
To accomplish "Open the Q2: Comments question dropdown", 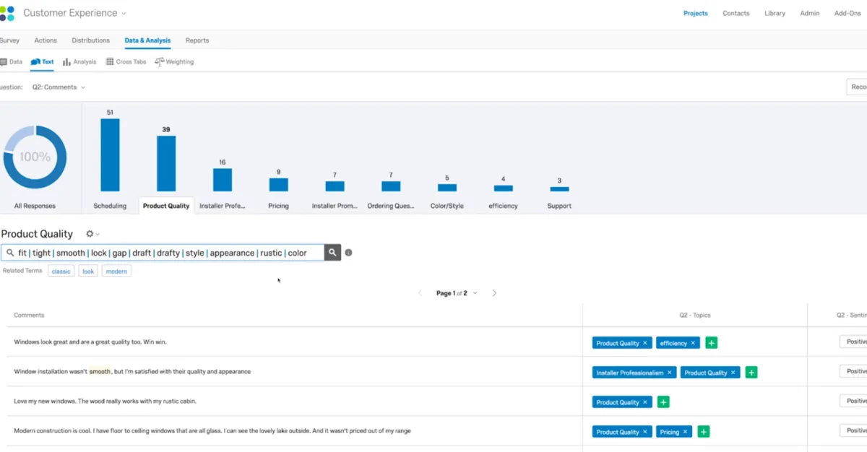I will click(x=59, y=87).
